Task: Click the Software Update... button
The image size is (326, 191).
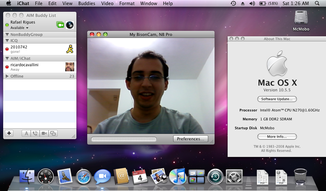Action: [x=277, y=99]
